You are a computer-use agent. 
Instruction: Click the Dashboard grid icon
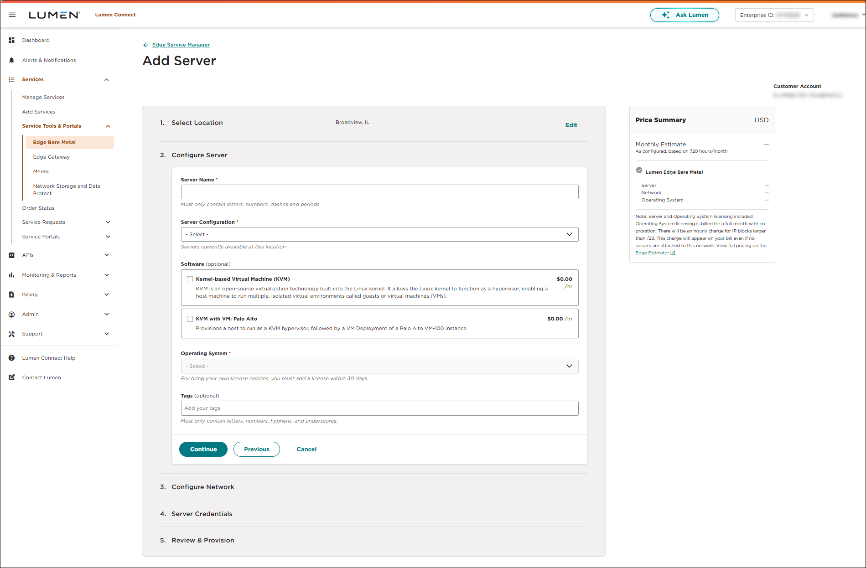pos(12,40)
